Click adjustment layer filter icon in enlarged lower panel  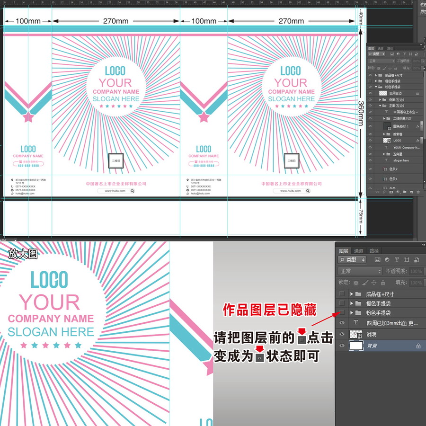coord(387,260)
